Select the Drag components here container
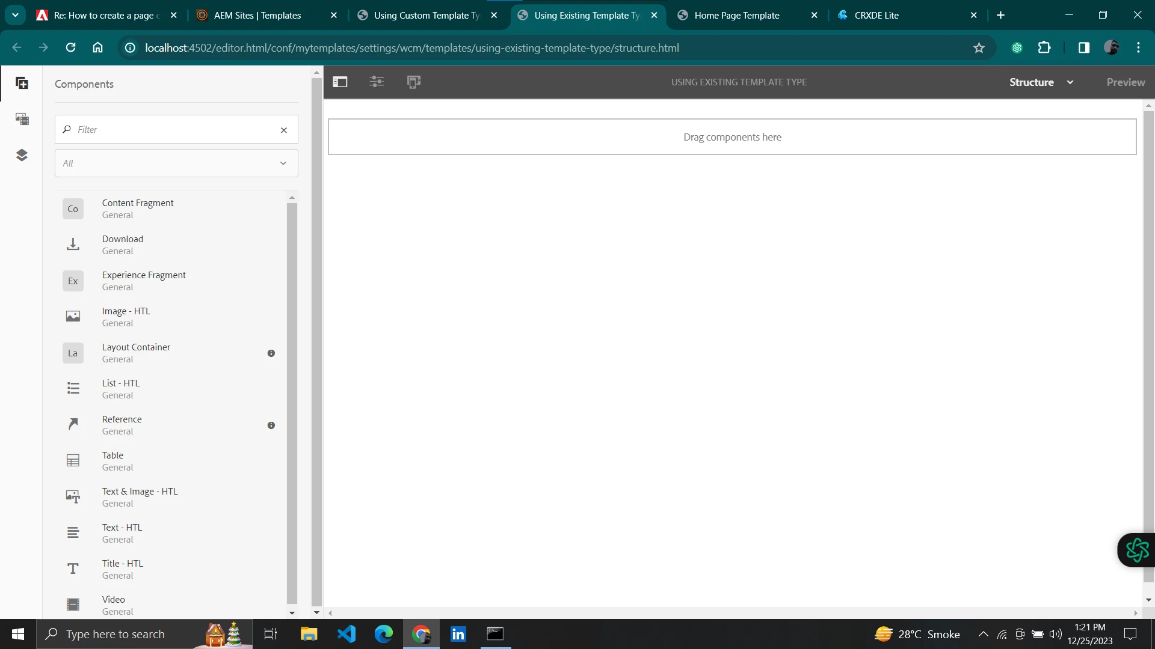 [731, 137]
